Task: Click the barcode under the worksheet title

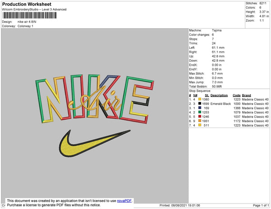Action: click(29, 15)
